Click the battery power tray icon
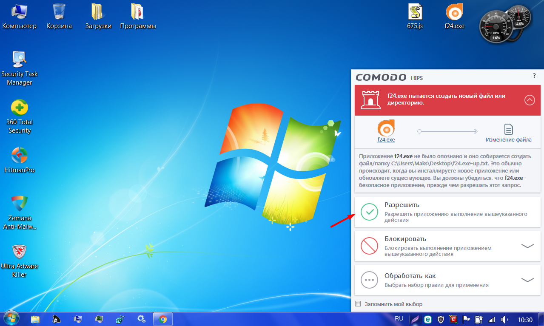Image resolution: width=544 pixels, height=326 pixels. pyautogui.click(x=478, y=320)
